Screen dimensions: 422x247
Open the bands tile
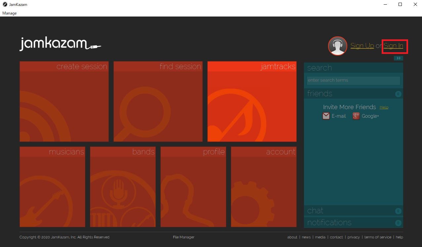123,187
